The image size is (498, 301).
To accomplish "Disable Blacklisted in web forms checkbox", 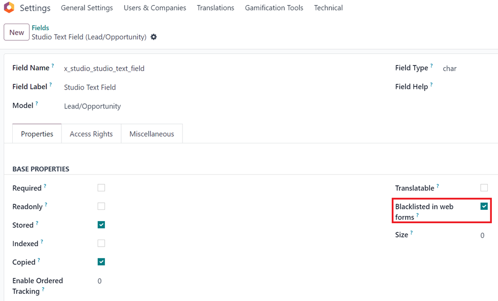I will (x=484, y=206).
